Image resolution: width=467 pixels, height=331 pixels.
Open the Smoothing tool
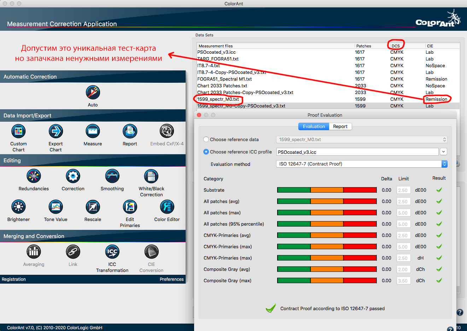[112, 176]
